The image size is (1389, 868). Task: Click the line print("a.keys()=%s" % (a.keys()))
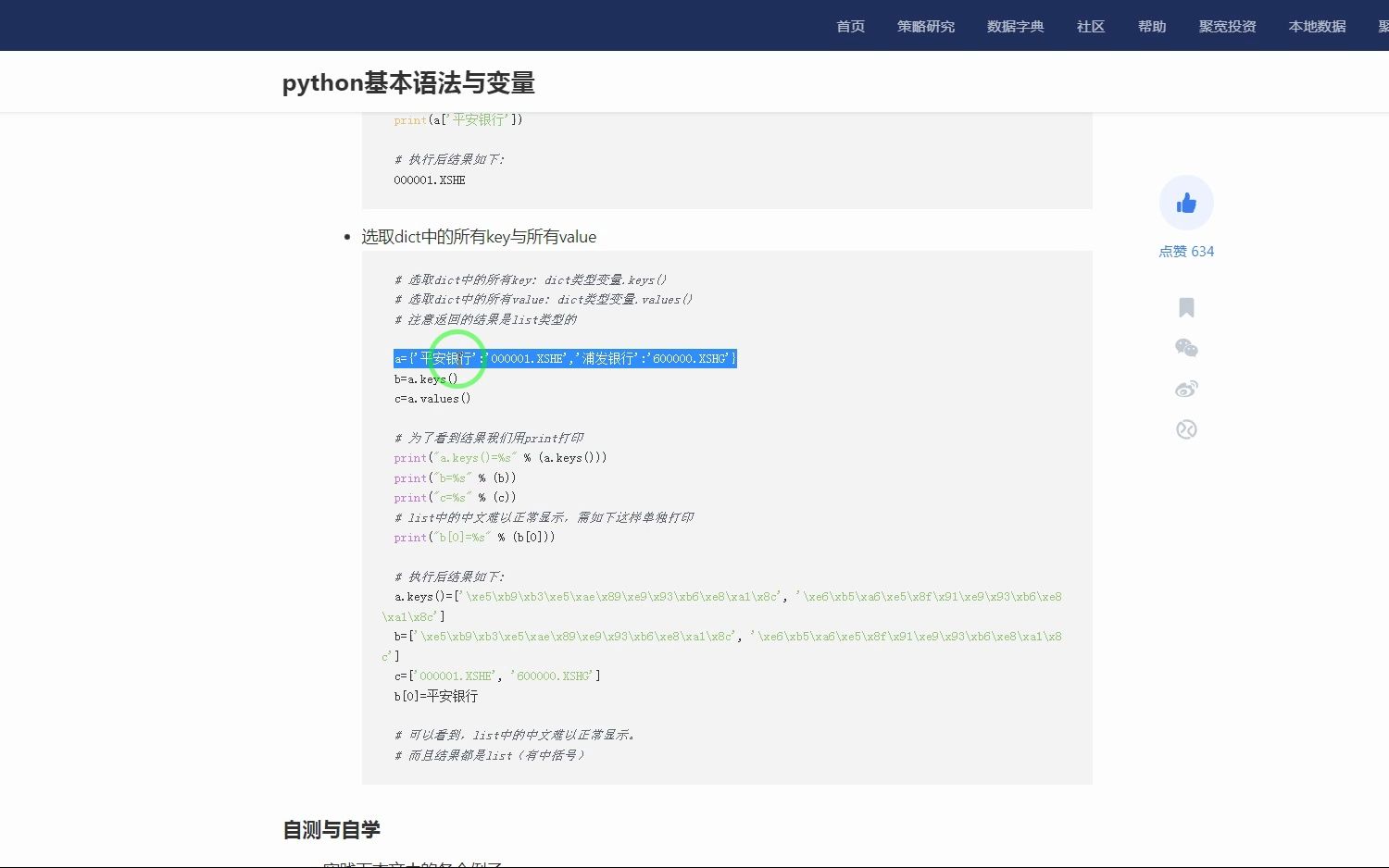500,458
